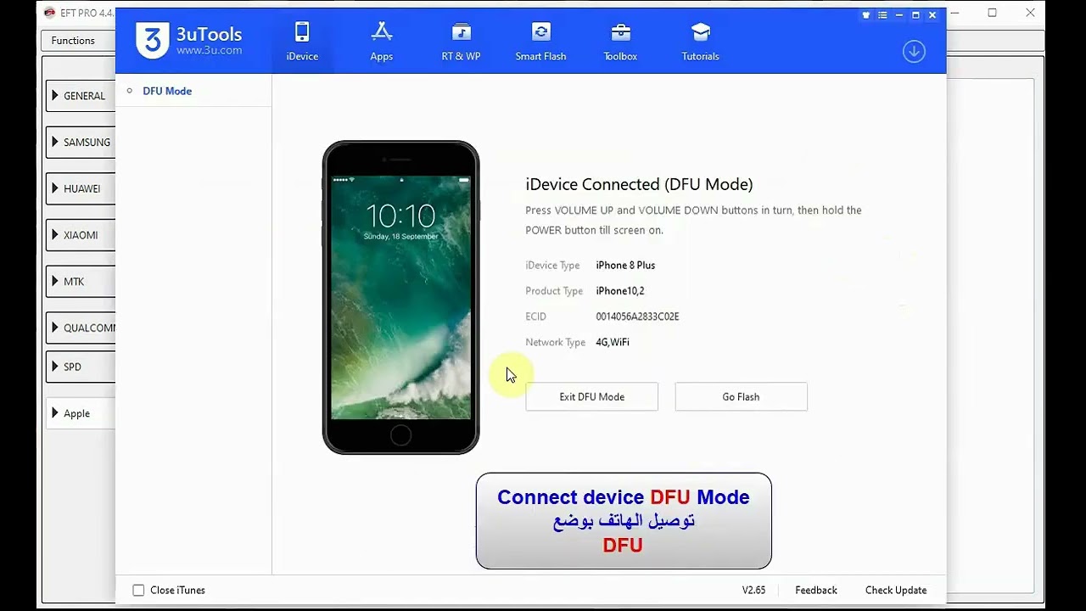
Task: Click Check Update link
Action: [x=896, y=590]
